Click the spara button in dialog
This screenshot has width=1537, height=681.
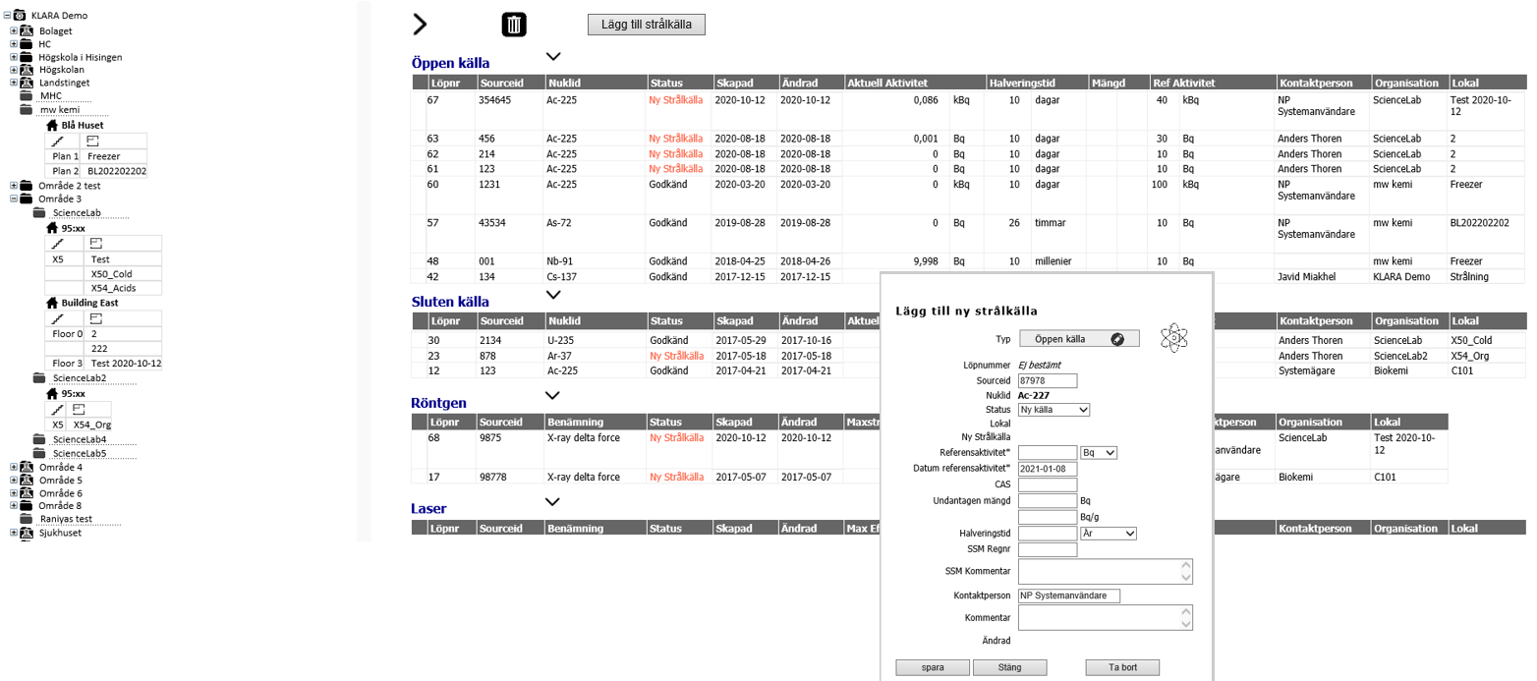coord(933,667)
